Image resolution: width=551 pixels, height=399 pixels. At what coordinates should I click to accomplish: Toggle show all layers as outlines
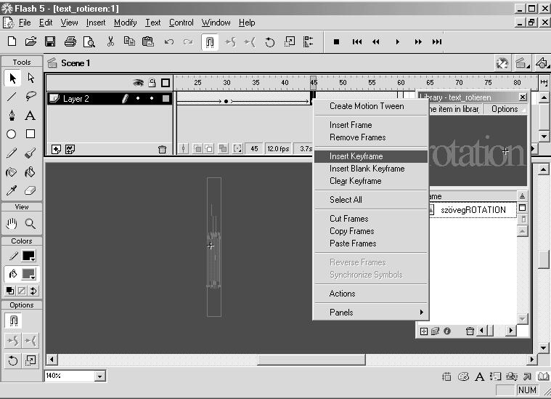pyautogui.click(x=166, y=83)
